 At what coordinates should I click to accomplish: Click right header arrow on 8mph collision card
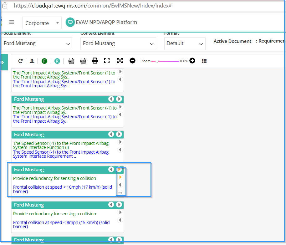click(119, 205)
